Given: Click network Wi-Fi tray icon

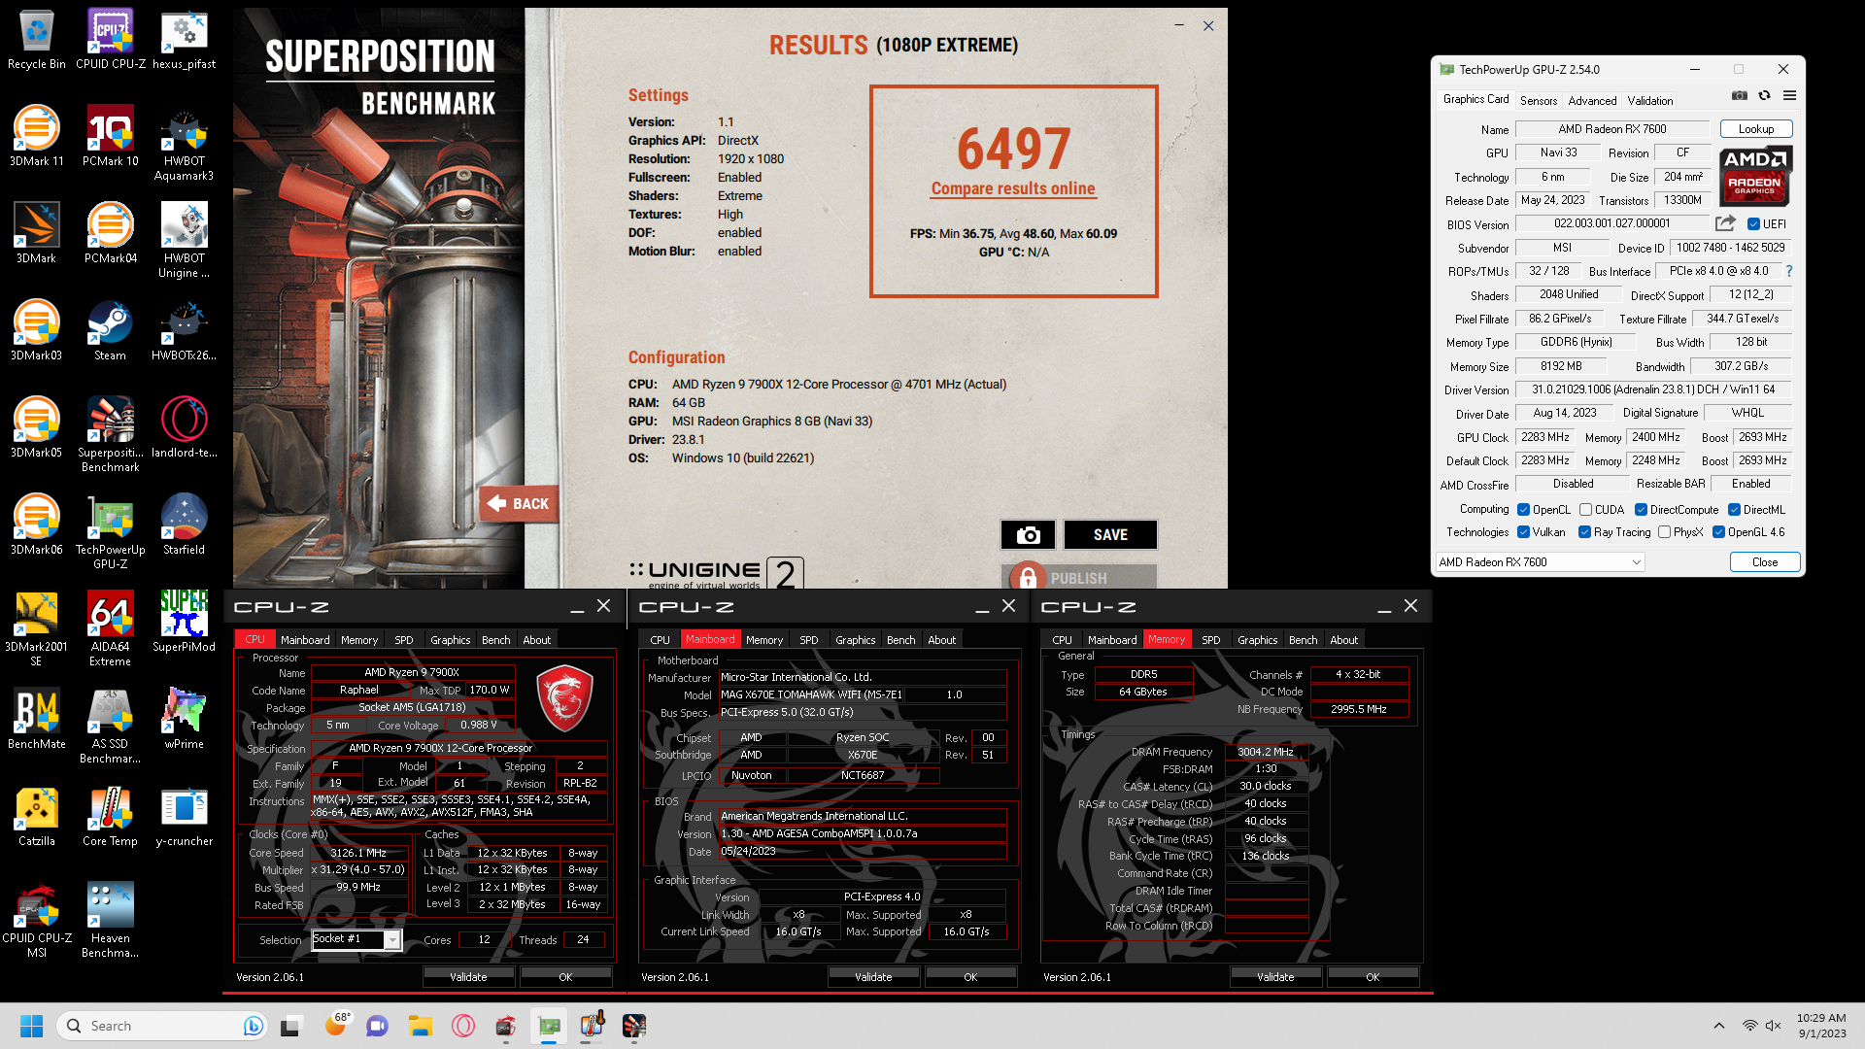Looking at the screenshot, I should coord(1748,1026).
